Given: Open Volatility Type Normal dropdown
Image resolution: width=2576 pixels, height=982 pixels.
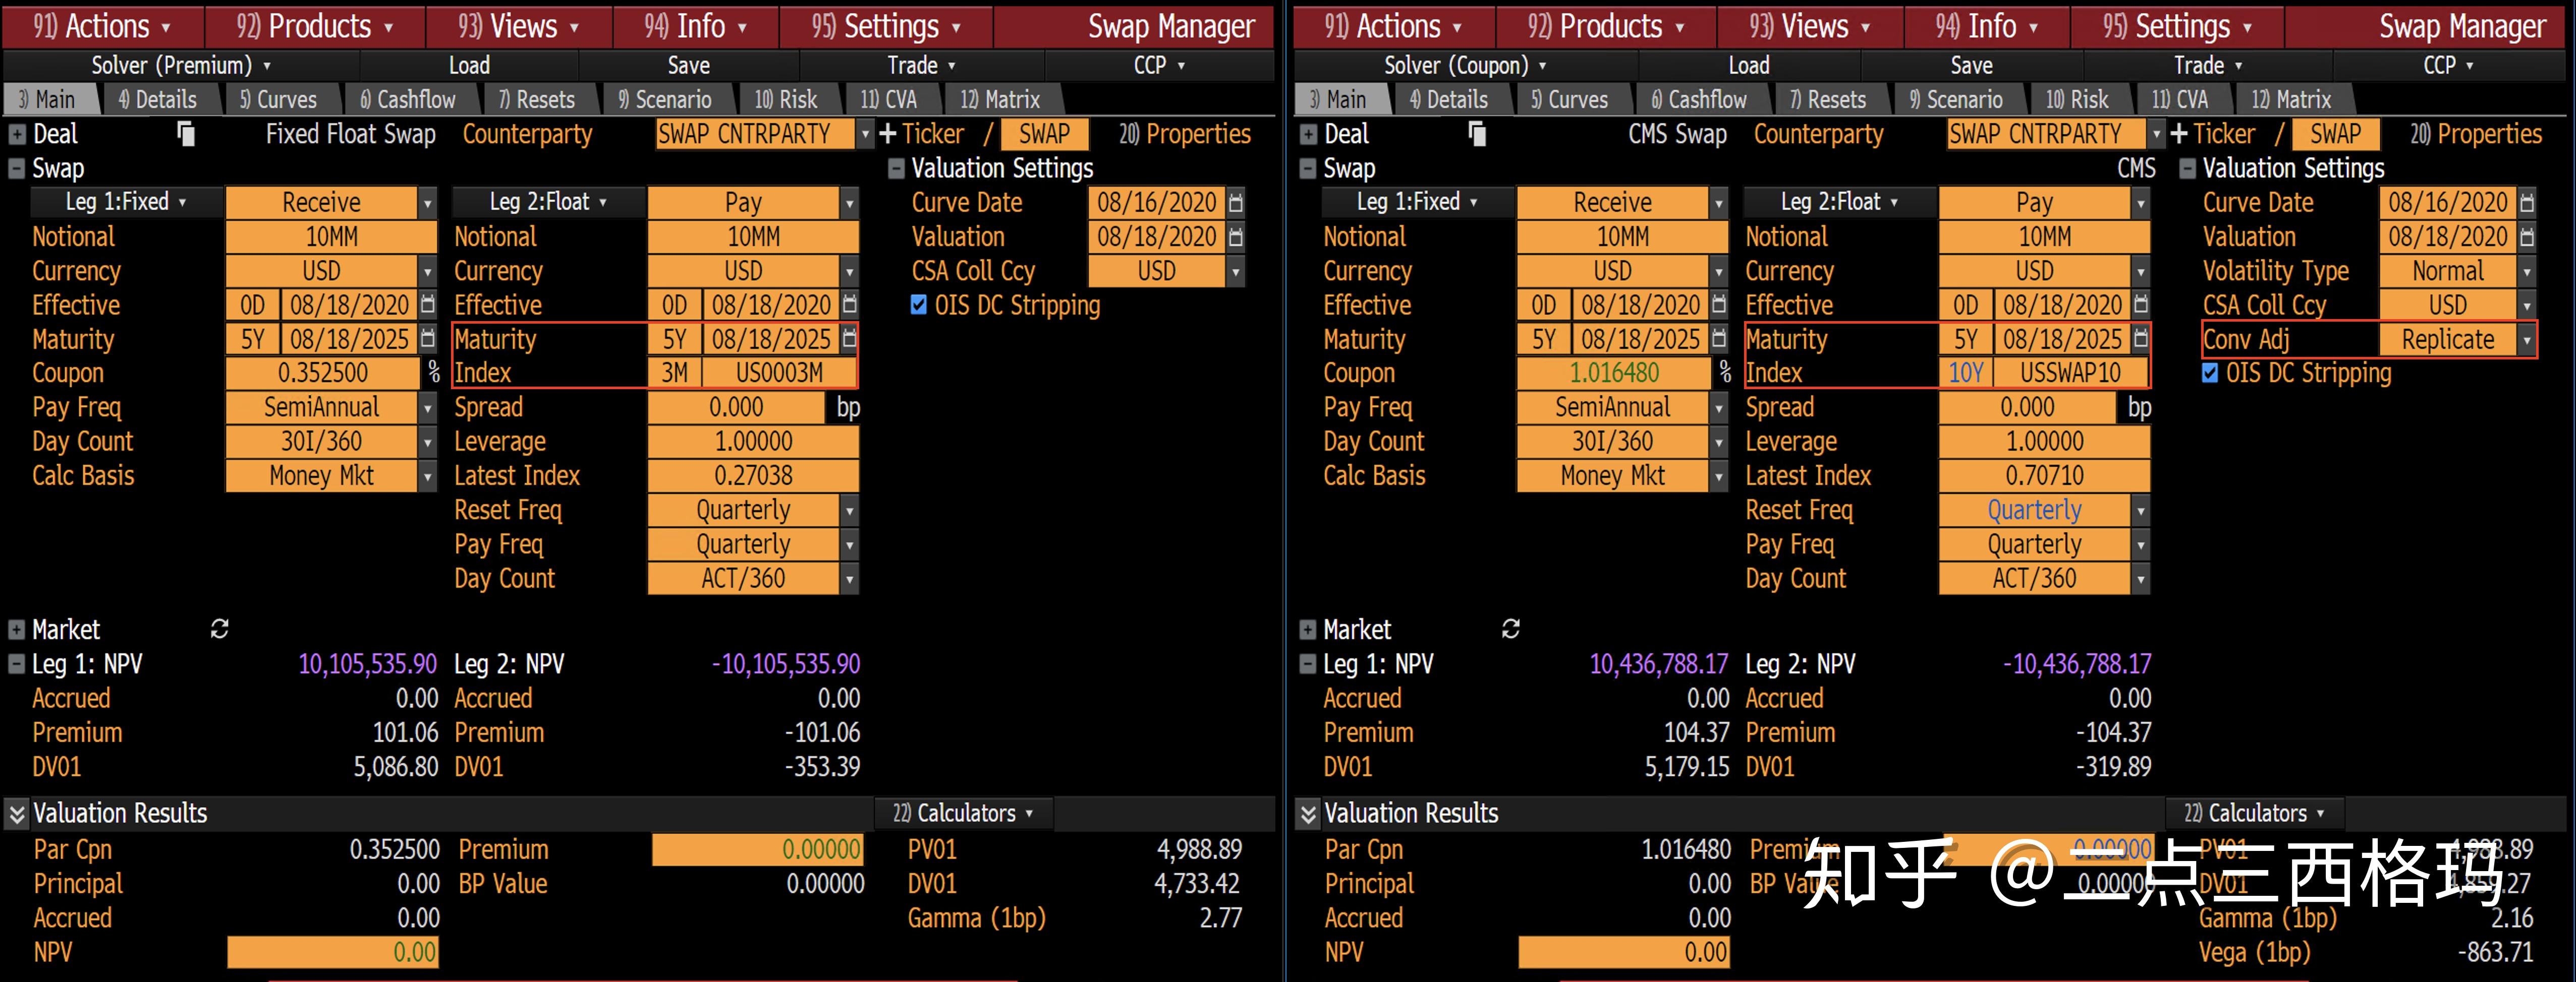Looking at the screenshot, I should point(2527,271).
